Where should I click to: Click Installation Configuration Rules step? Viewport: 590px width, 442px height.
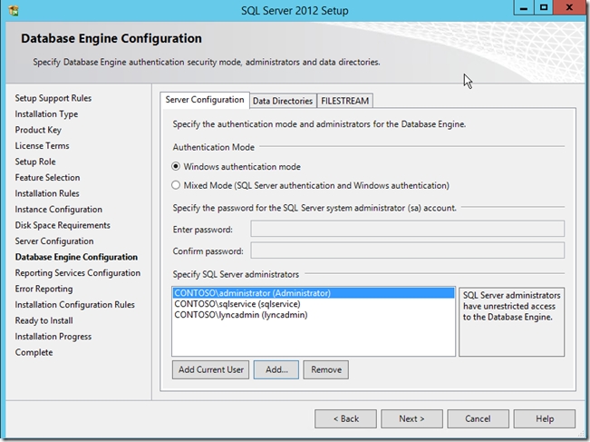74,305
